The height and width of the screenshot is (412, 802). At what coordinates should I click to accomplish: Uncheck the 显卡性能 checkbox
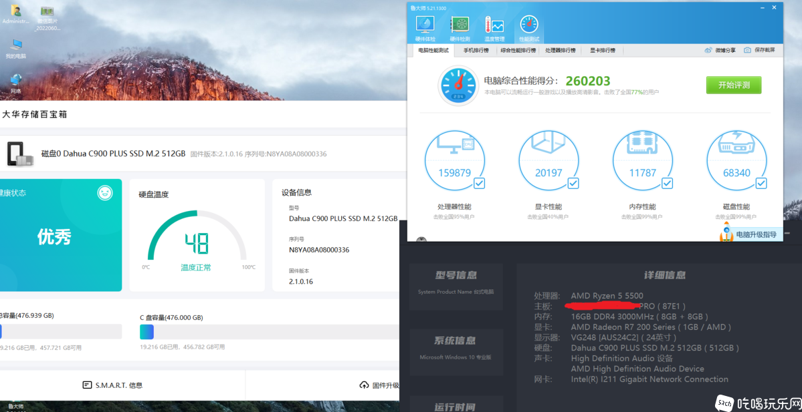pos(573,183)
